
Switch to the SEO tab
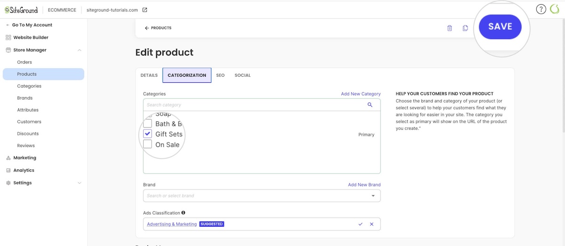pos(220,75)
